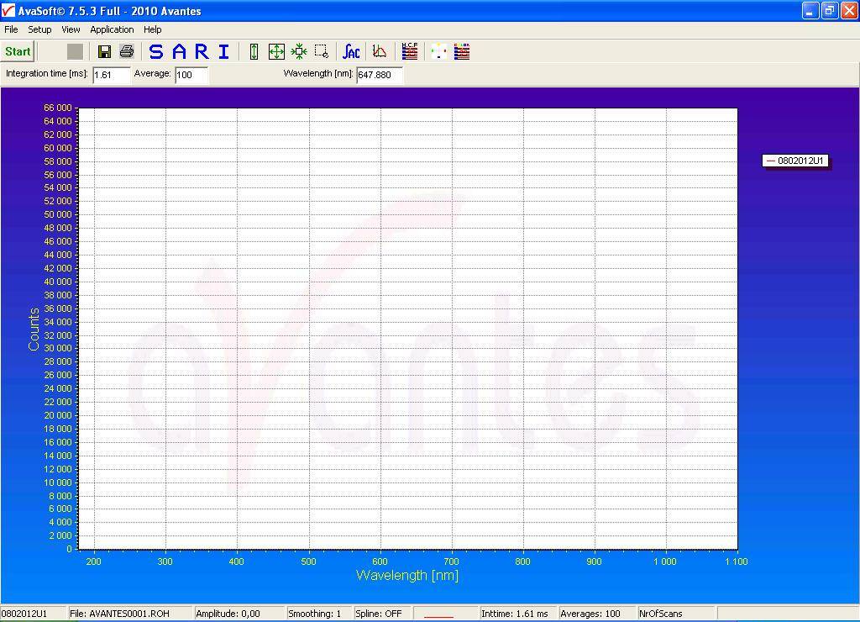Run auto-configure integration time (∫AC) icon
Viewport: 860px width, 622px height.
pyautogui.click(x=351, y=51)
